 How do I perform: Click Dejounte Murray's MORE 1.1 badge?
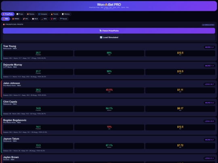[210, 66]
